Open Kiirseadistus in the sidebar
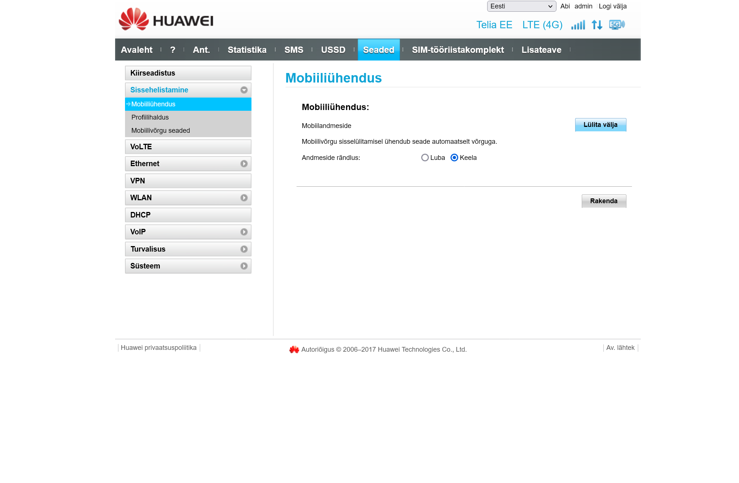The width and height of the screenshot is (739, 483). click(x=188, y=73)
